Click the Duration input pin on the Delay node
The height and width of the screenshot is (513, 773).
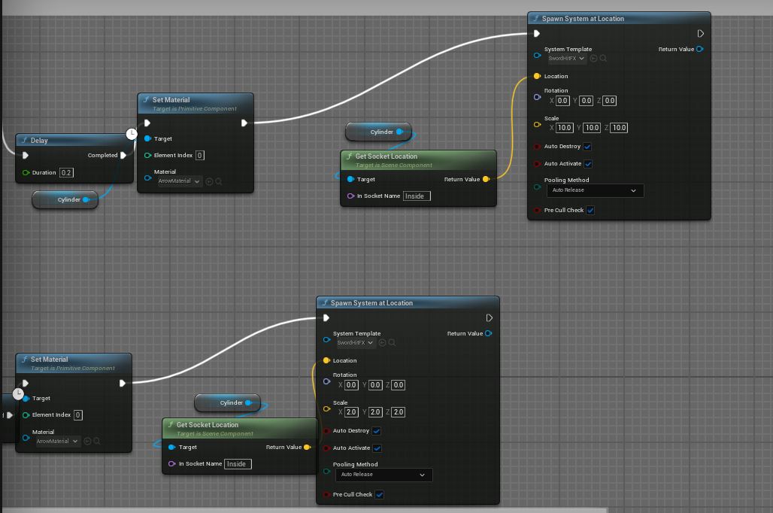[x=26, y=173]
